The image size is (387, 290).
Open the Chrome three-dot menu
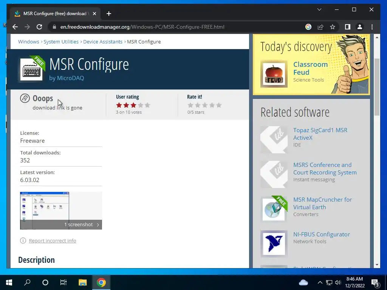[x=372, y=27]
